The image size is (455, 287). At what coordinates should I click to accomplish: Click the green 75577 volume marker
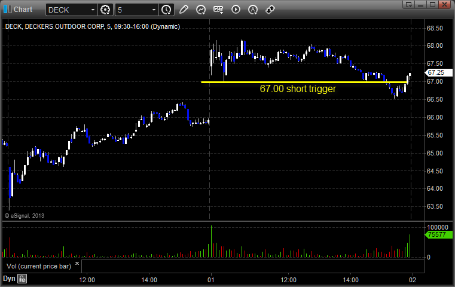[438, 234]
